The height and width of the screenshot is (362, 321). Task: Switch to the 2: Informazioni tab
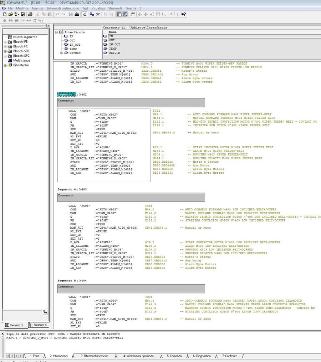(x=58, y=356)
